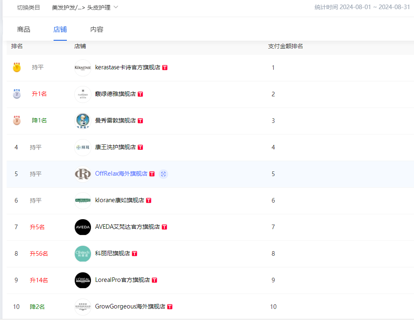414x323 pixels.
Task: Click the Tmall badge beside LorealPro官方旗舰店
Action: pos(154,280)
